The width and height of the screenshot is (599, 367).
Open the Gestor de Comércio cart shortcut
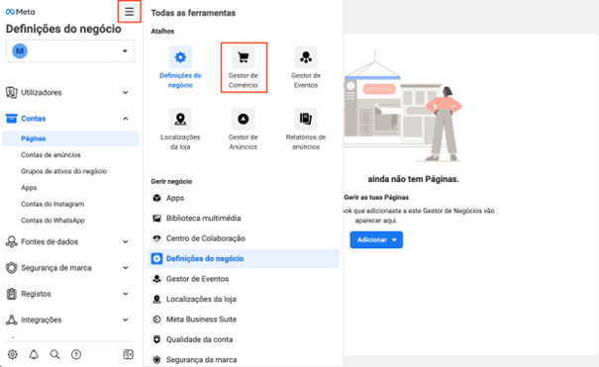244,57
